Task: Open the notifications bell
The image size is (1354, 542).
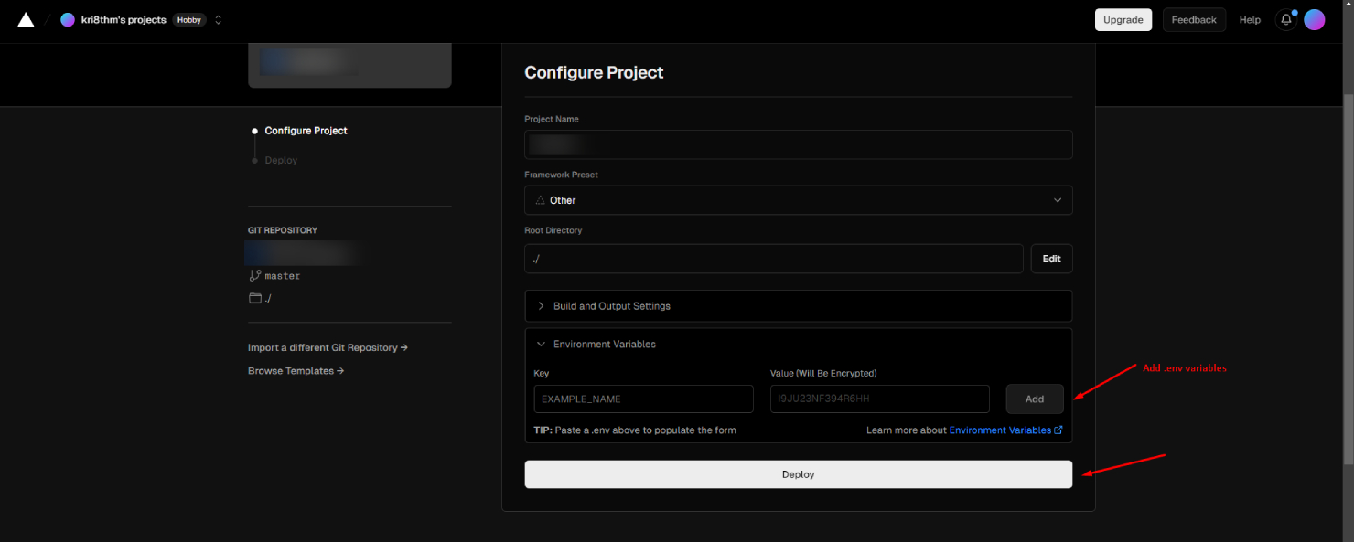Action: pyautogui.click(x=1286, y=20)
